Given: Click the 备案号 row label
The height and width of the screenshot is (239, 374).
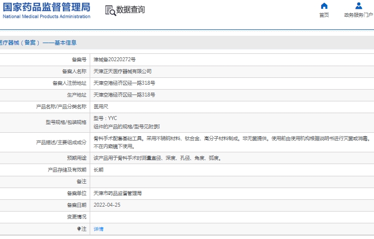Looking at the screenshot, I should click(79, 60).
